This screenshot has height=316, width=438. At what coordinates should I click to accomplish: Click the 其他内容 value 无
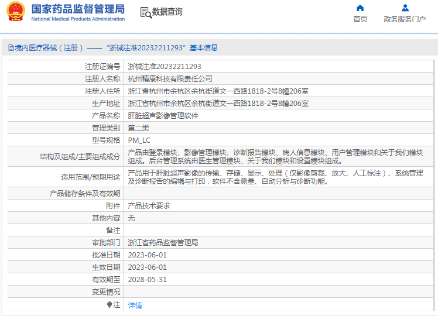(x=131, y=218)
